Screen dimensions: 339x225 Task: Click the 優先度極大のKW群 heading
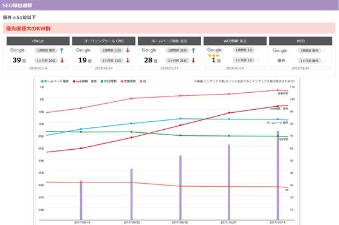pos(29,29)
